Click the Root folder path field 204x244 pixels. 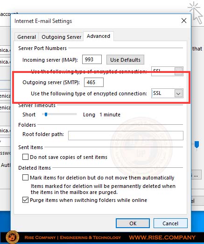tap(126, 136)
